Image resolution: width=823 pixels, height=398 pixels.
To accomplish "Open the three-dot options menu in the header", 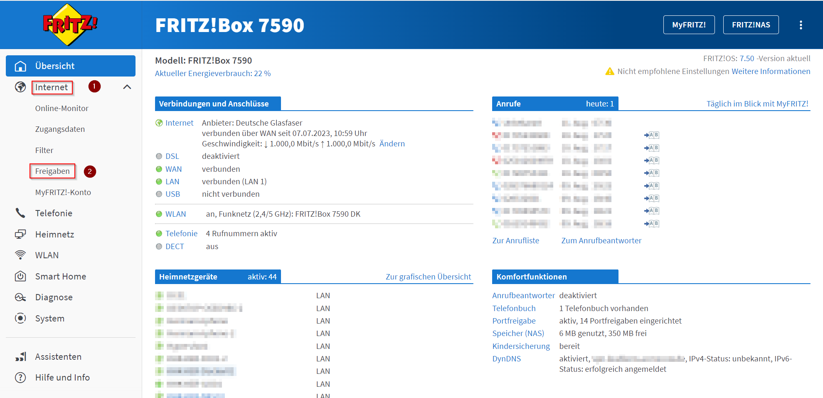I will 801,25.
